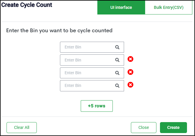Switch to the UI interface tab

(121, 7)
